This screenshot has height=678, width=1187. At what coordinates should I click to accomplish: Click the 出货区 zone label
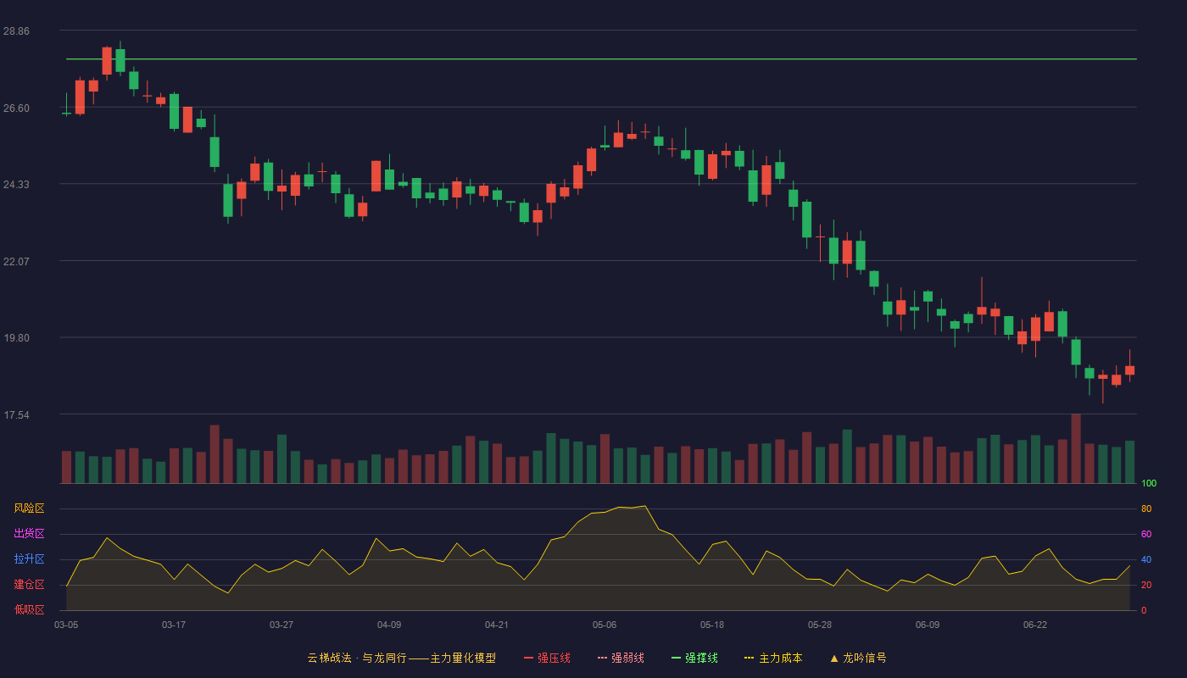click(x=29, y=534)
